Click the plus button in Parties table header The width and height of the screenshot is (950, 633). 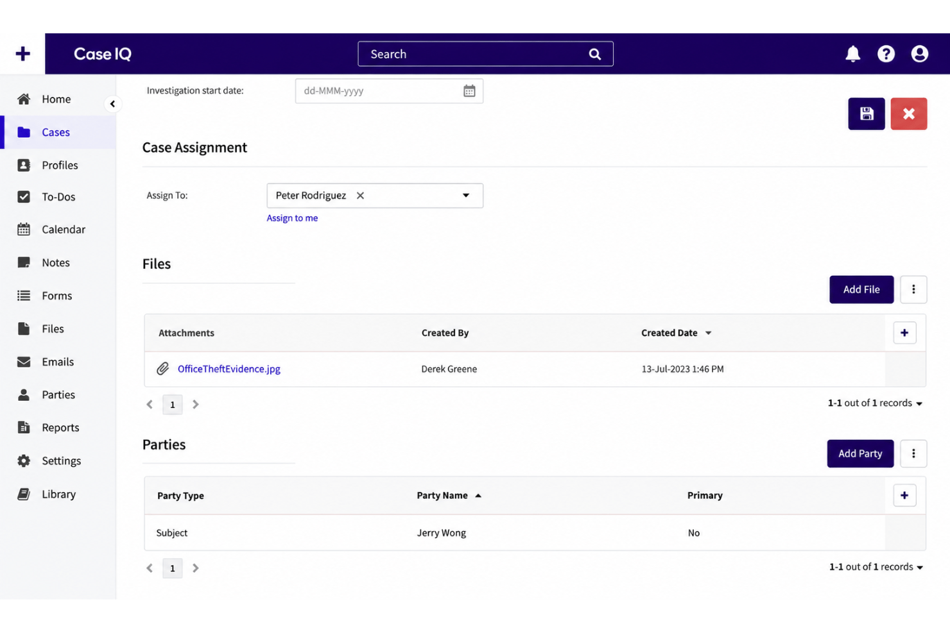click(x=904, y=495)
